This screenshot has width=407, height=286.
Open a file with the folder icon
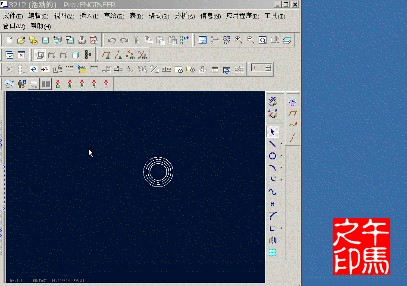tap(21, 40)
